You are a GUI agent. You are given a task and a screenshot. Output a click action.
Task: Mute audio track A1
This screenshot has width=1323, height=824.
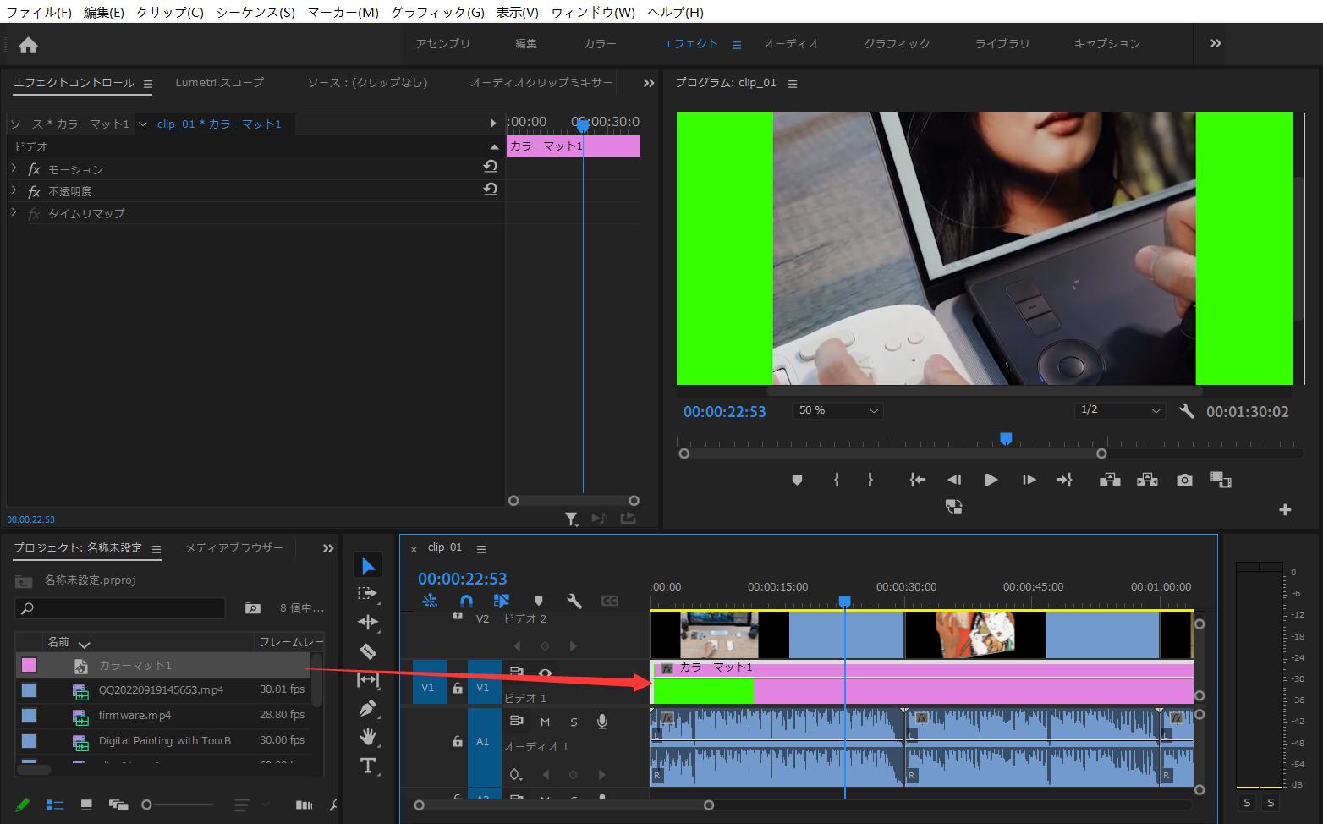545,722
